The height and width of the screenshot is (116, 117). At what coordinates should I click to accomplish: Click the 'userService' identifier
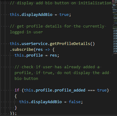coord(35,44)
